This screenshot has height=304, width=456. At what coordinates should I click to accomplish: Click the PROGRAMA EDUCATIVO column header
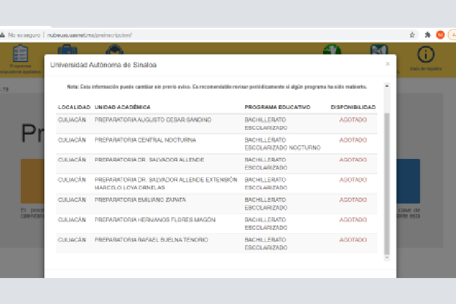277,107
